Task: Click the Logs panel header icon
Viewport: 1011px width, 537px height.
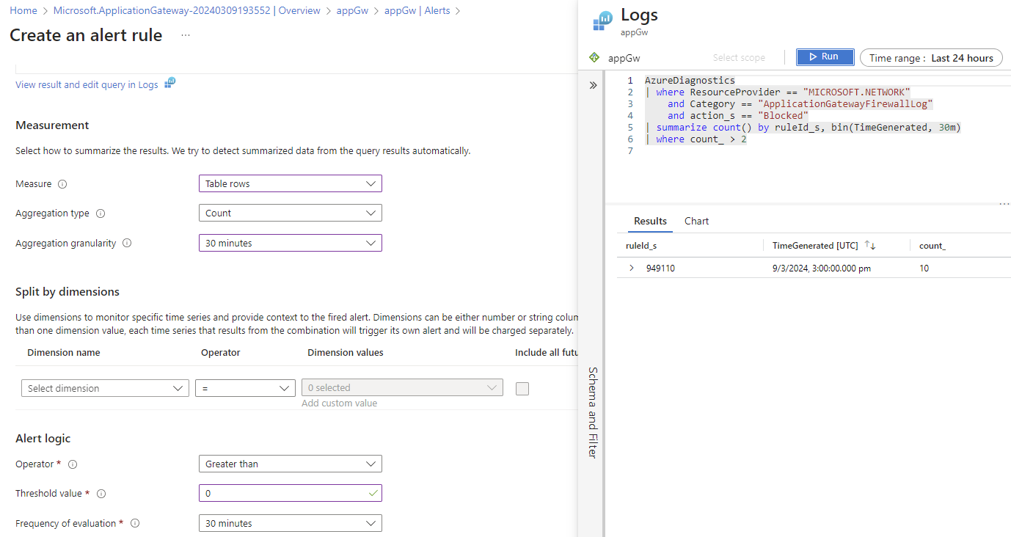Action: (602, 21)
